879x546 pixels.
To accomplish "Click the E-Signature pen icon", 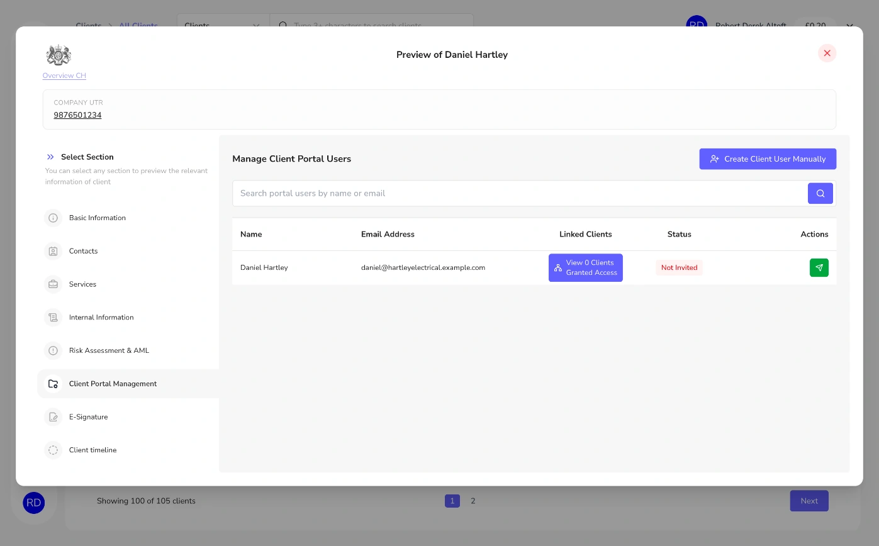I will (53, 417).
